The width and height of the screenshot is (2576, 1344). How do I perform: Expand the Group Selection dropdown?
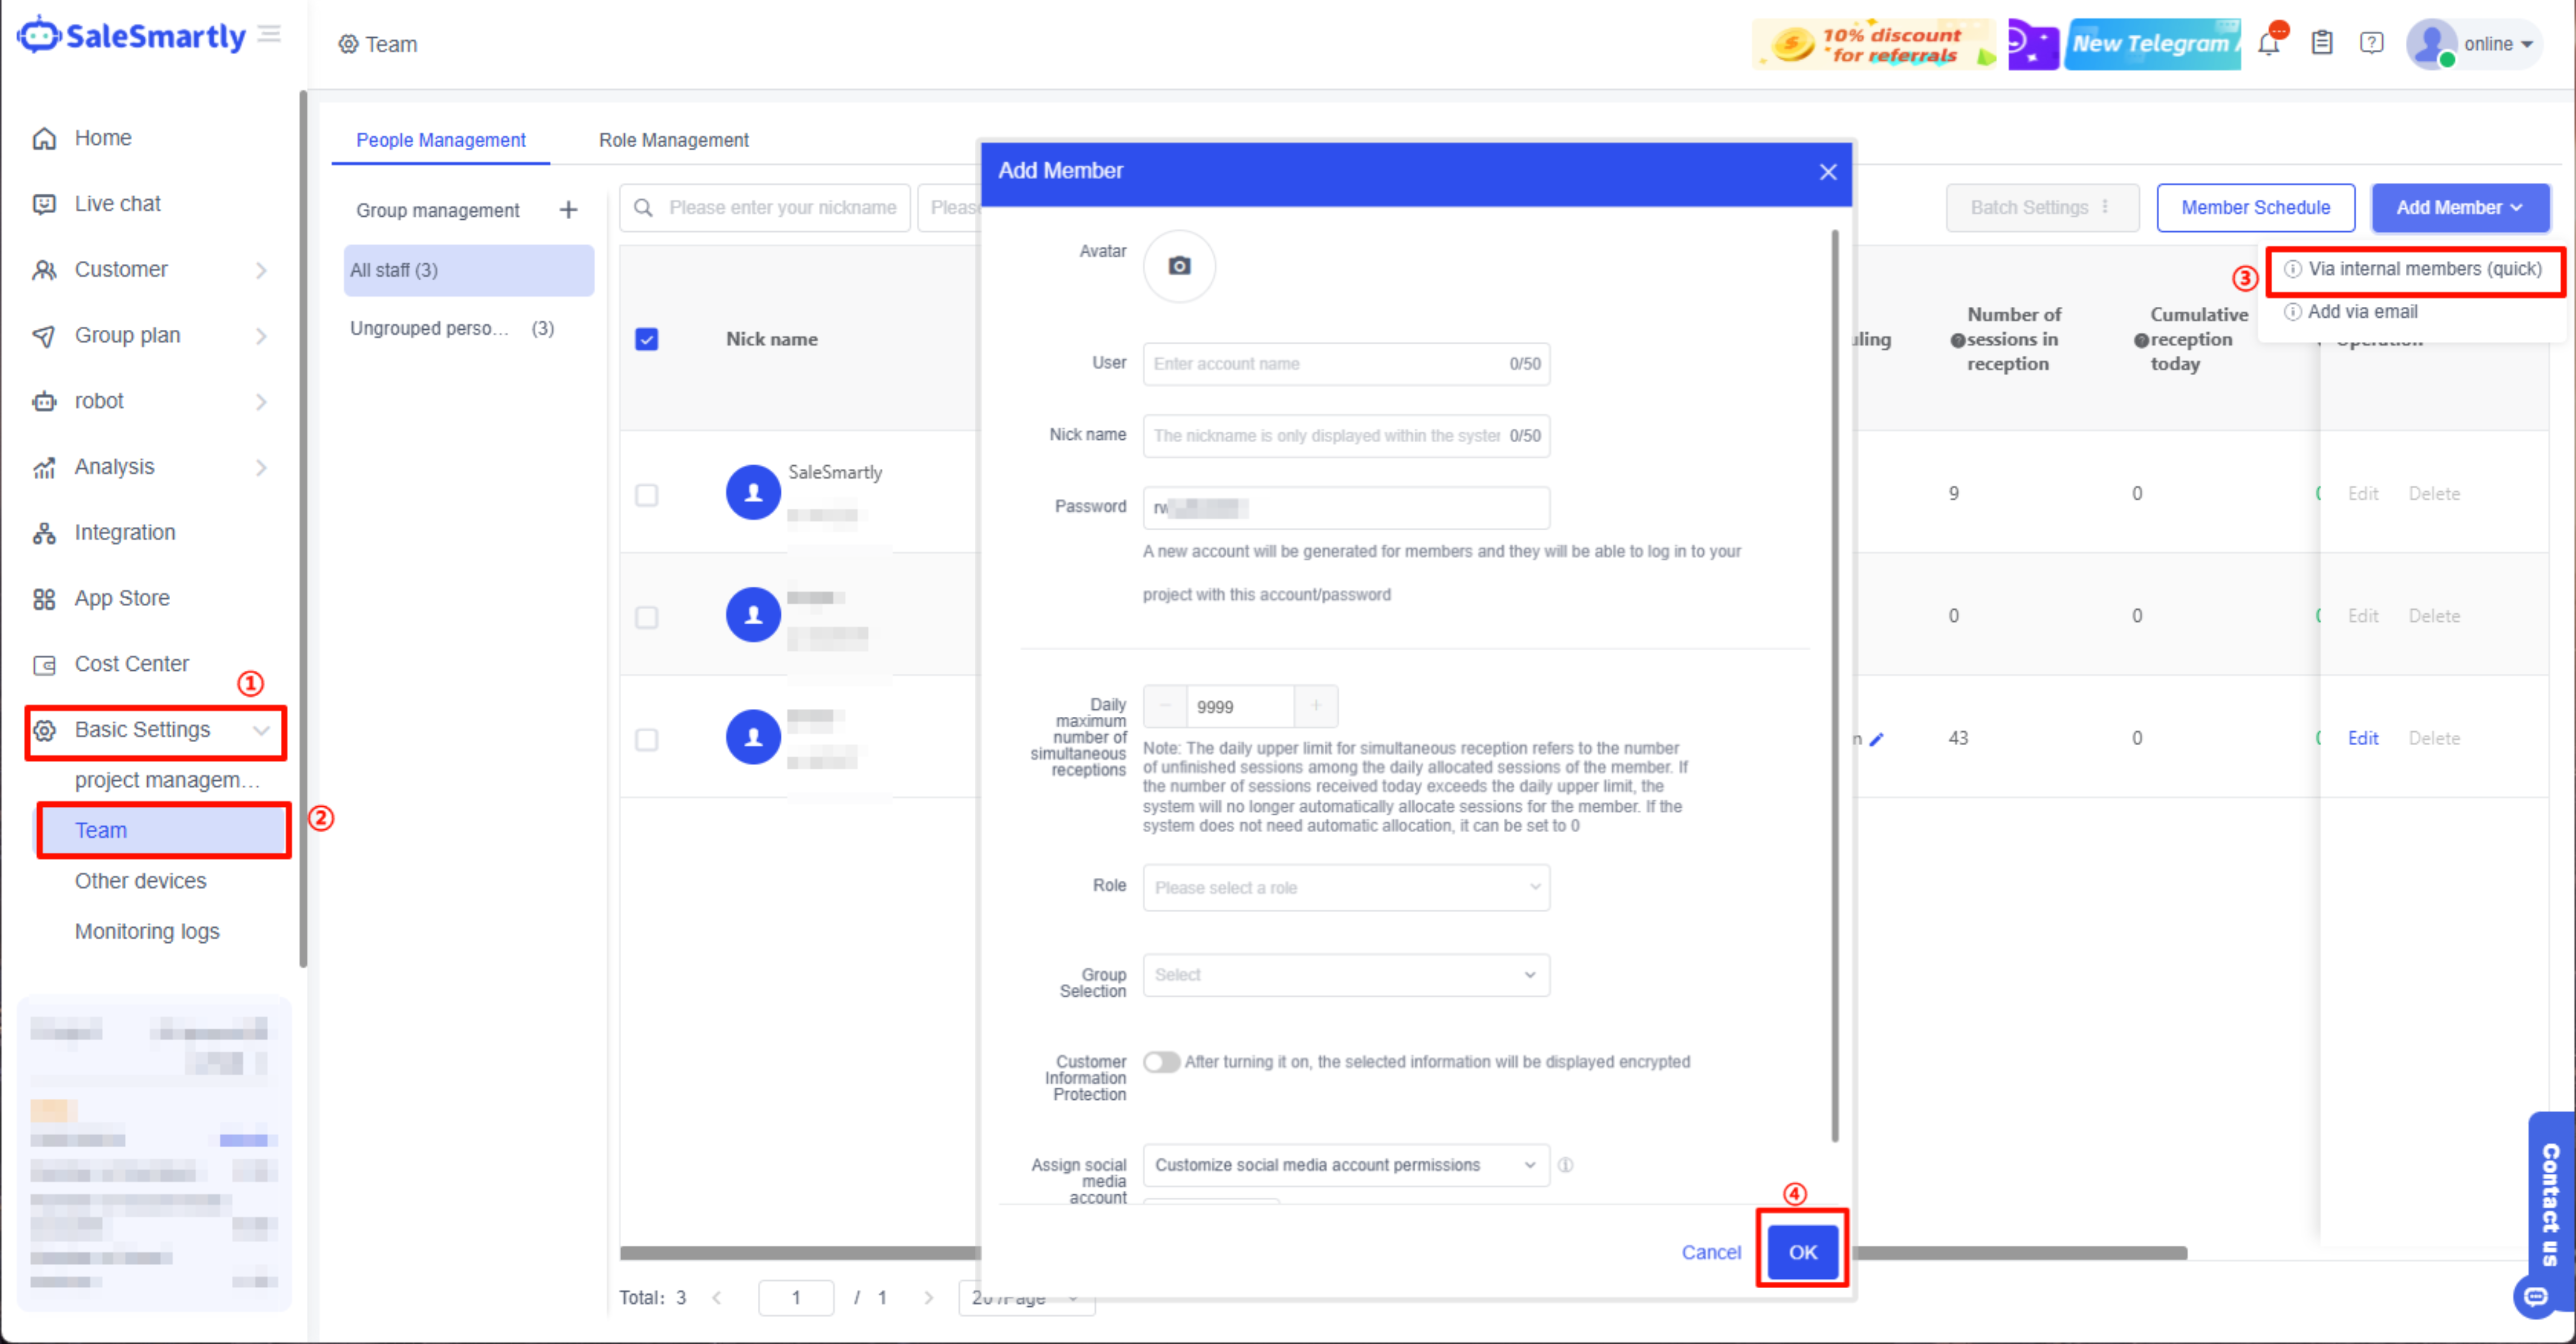1345,975
